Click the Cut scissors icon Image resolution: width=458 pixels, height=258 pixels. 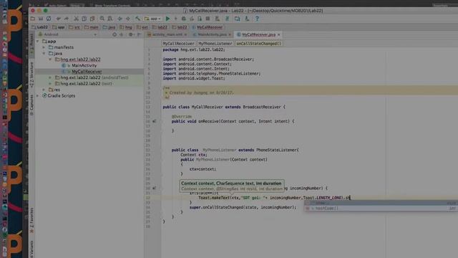pos(76,19)
